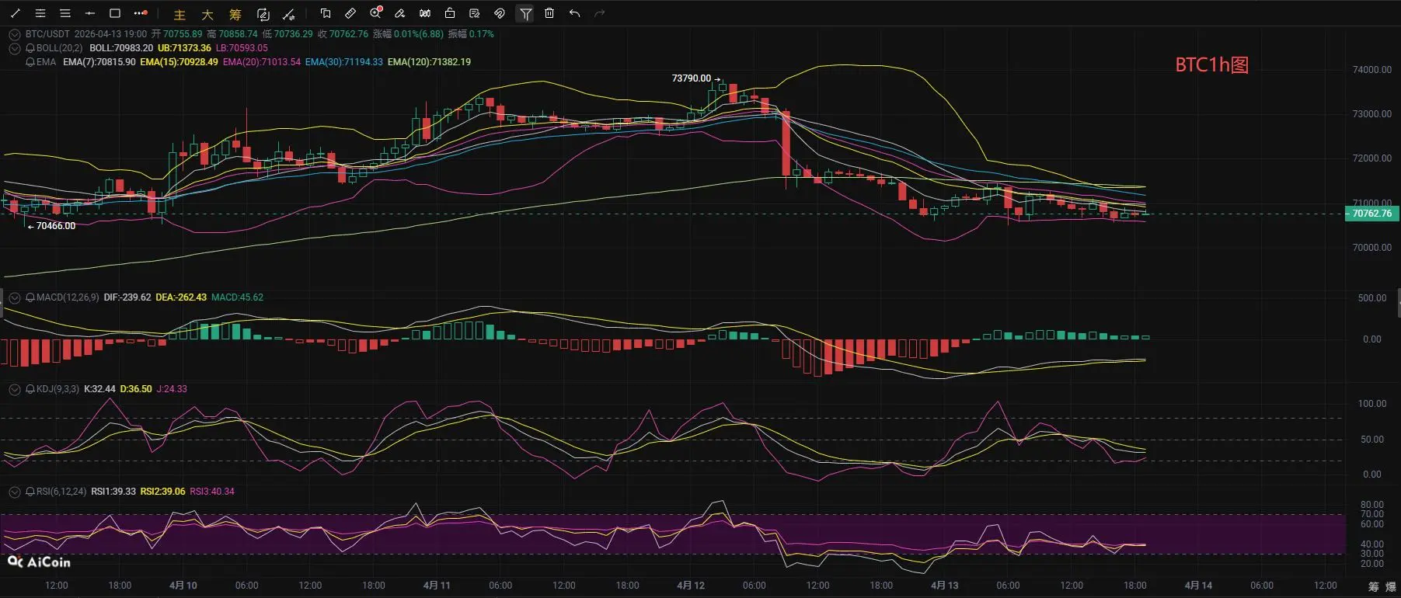1401x598 pixels.
Task: Click the UB:71373.36 upper band value
Action: coord(184,48)
